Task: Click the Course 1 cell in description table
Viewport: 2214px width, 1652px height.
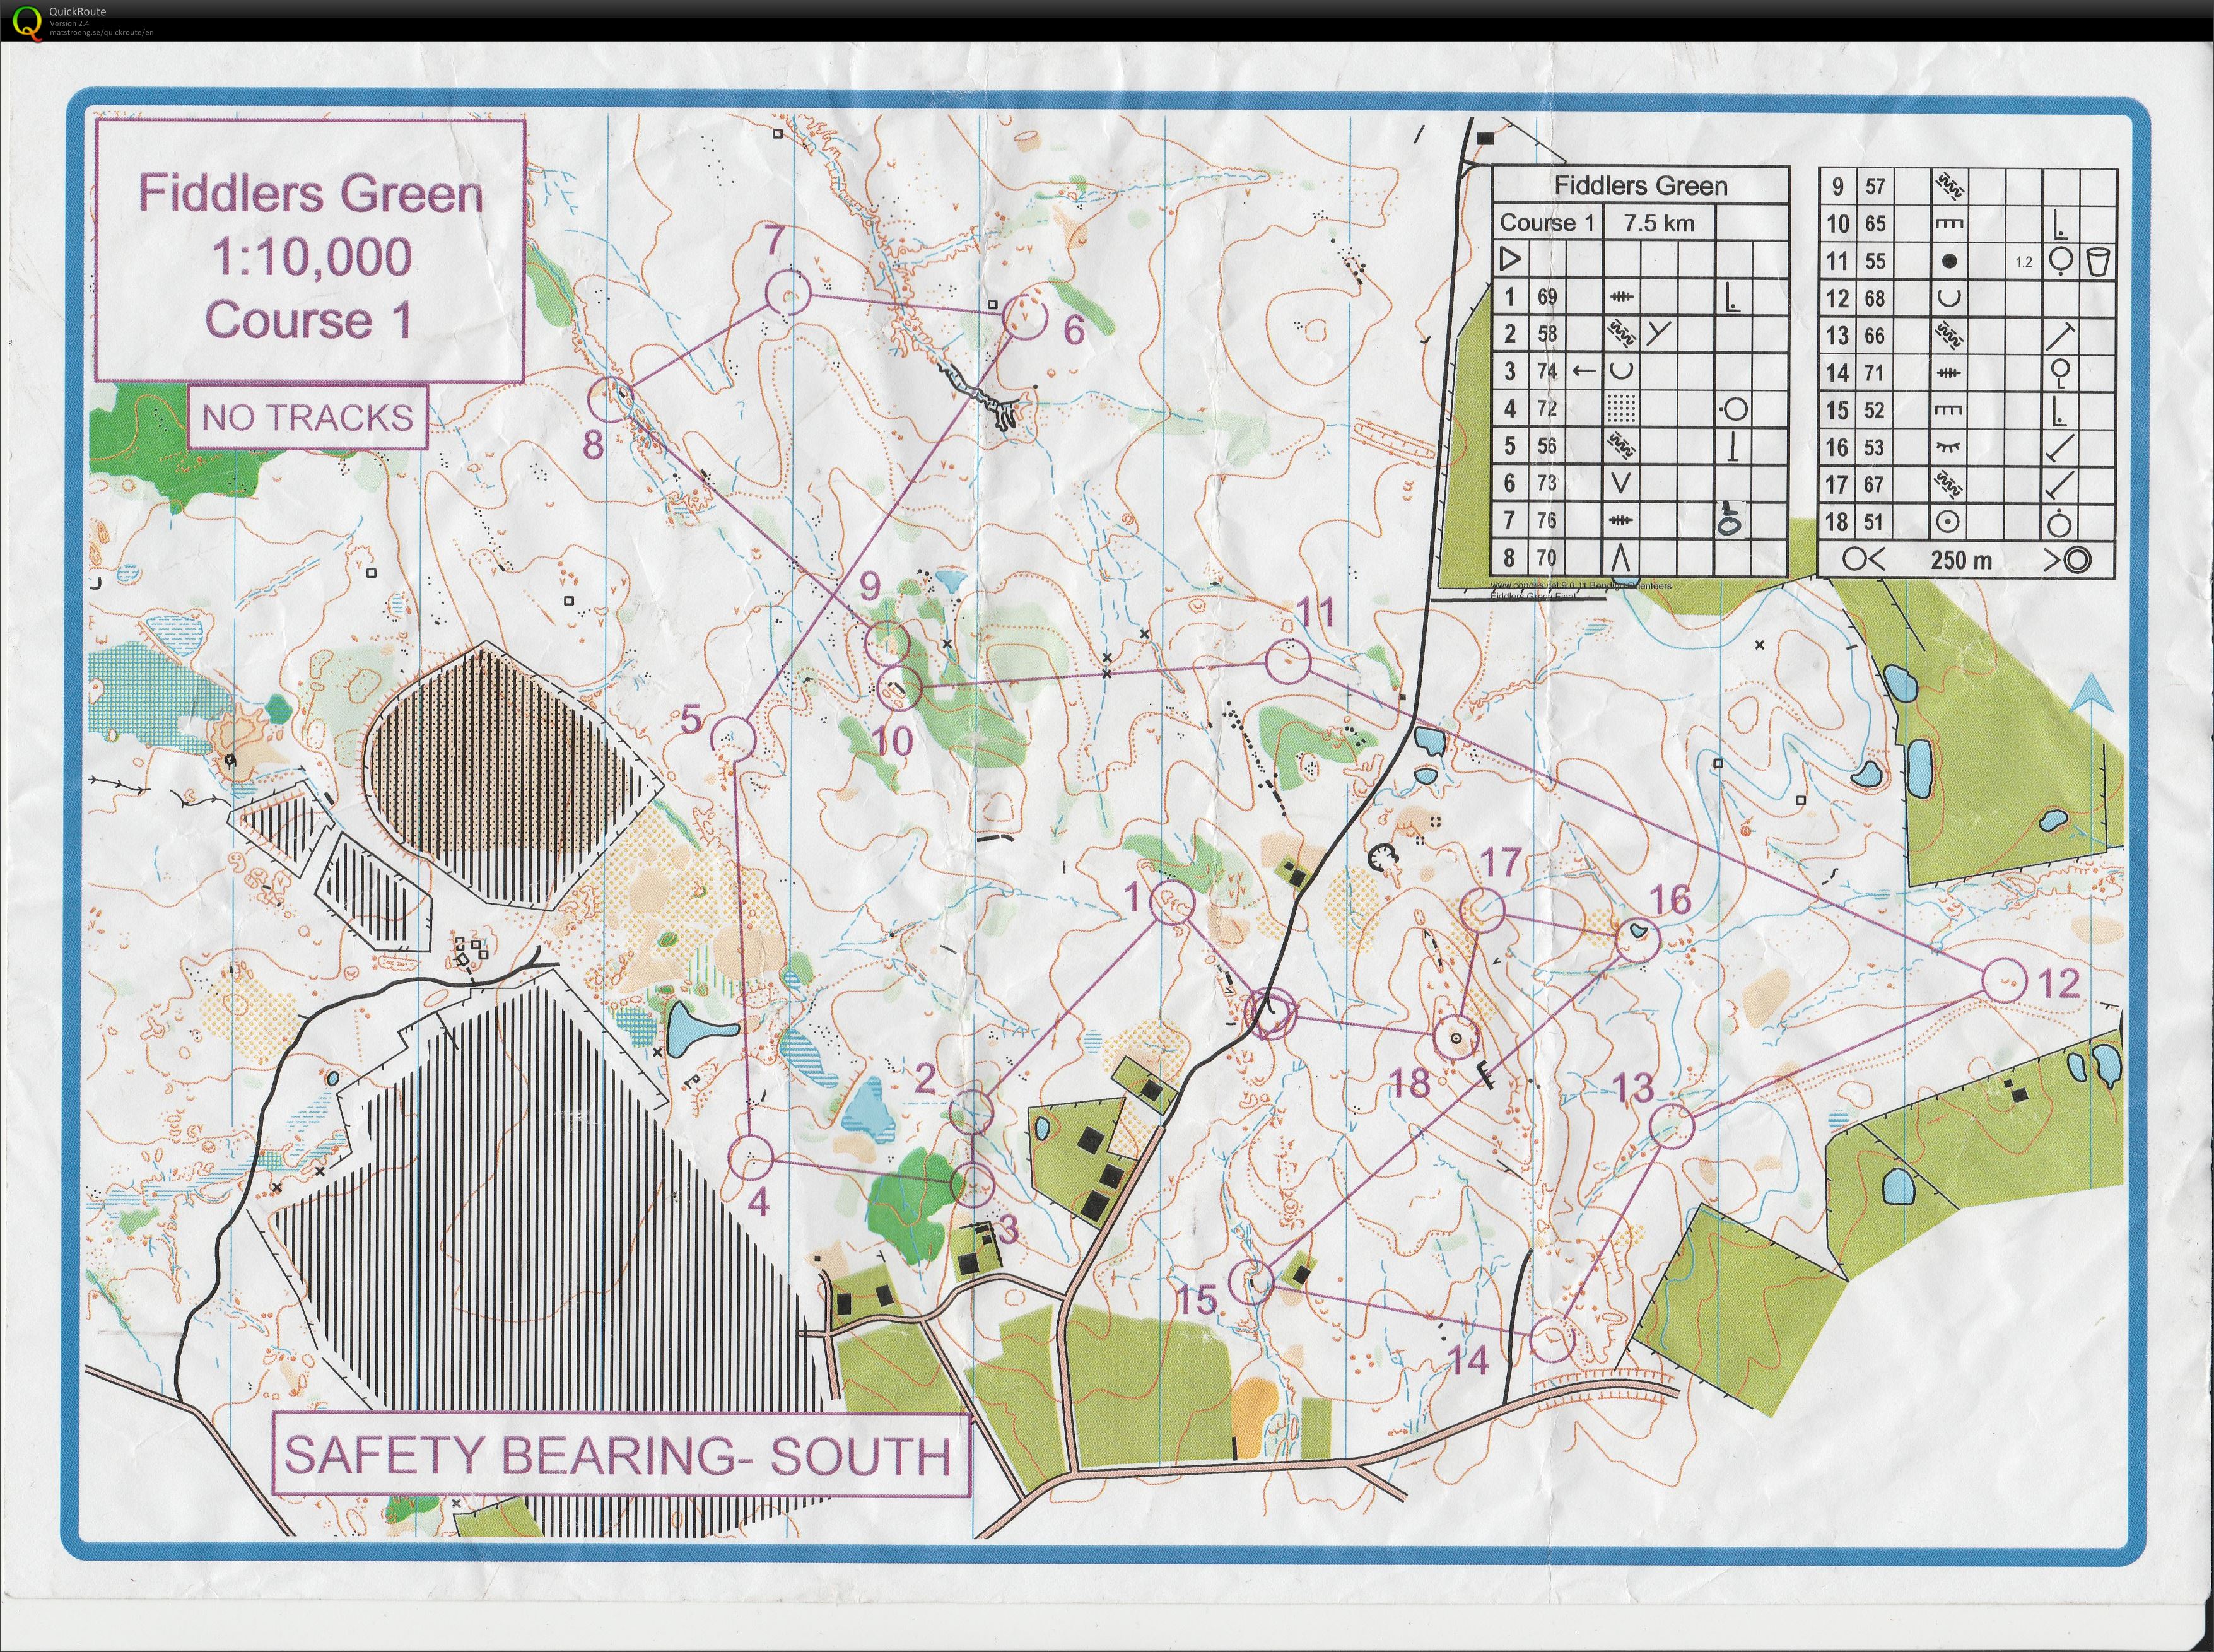Action: point(1546,223)
